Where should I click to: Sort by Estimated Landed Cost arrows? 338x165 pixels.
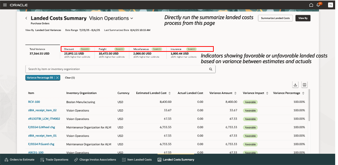170,93
